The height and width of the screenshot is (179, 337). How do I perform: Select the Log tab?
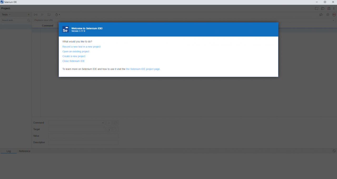[9, 151]
